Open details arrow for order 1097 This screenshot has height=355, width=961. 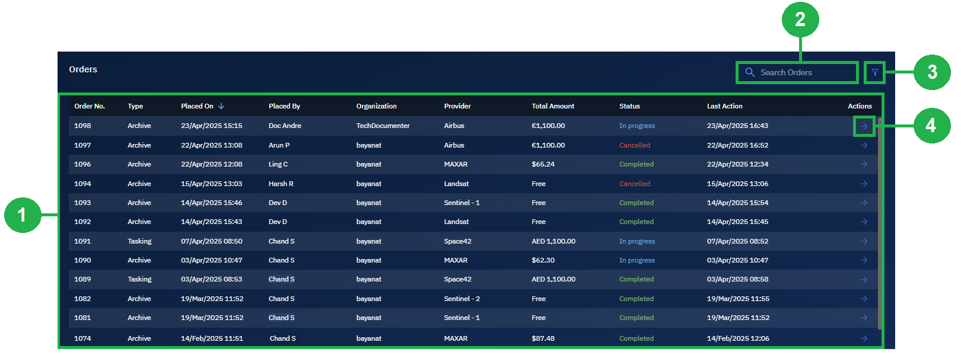click(864, 145)
